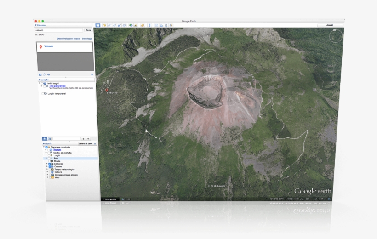The image size is (377, 239).
Task: Uncheck the Edifici 3D layer
Action: pyautogui.click(x=50, y=164)
